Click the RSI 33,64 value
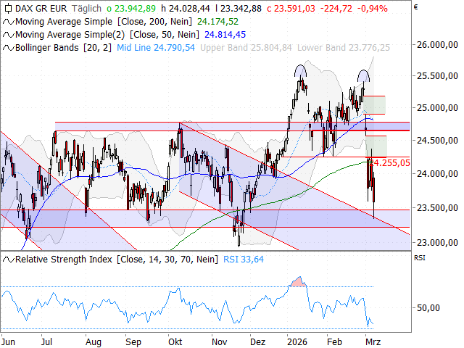This screenshot has width=464, height=348. coord(244,260)
